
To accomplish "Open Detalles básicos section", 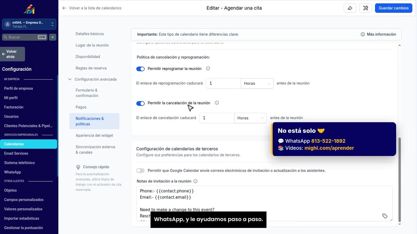I will pos(89,34).
